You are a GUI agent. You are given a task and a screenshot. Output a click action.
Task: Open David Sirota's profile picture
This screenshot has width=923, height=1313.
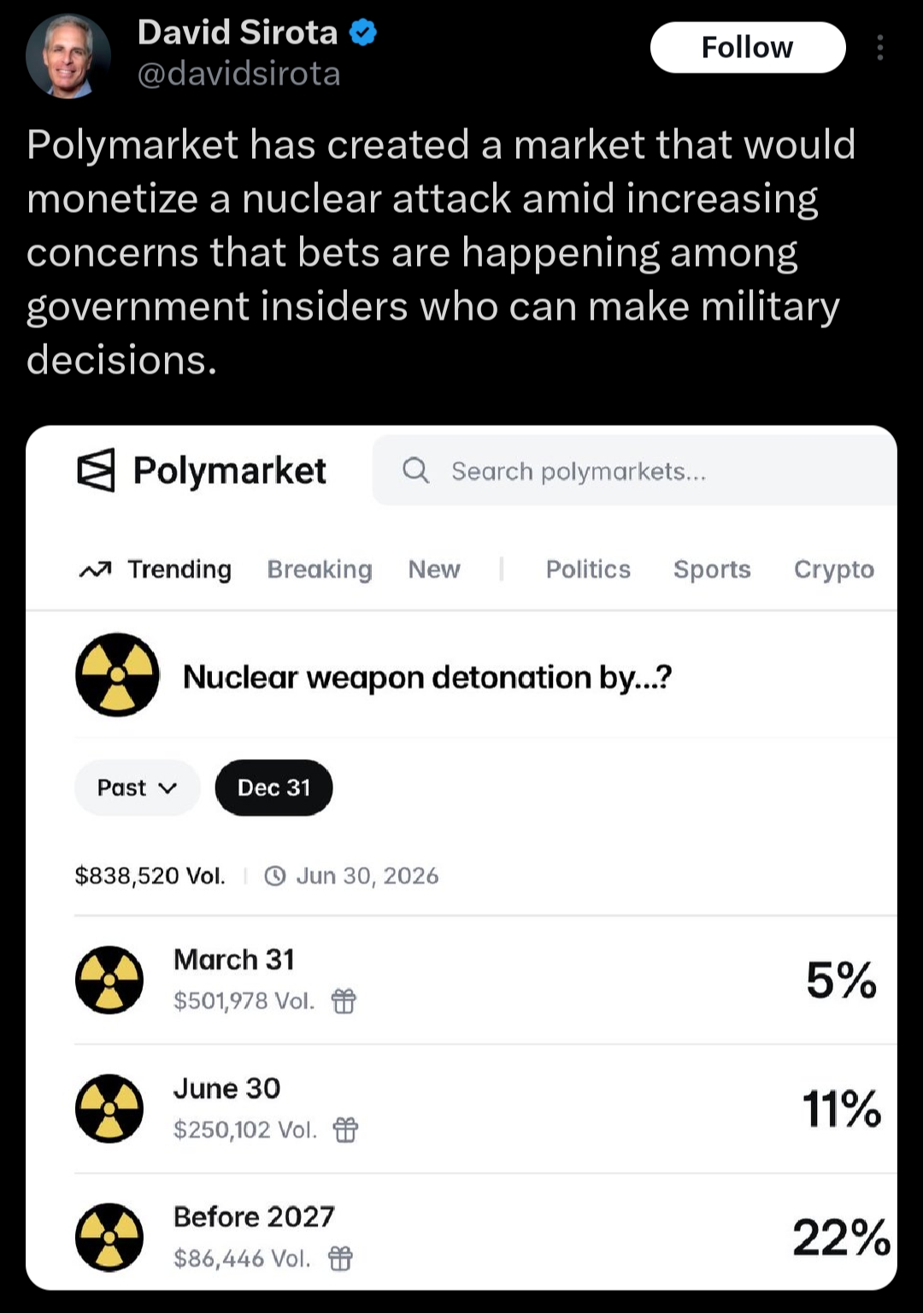pyautogui.click(x=68, y=56)
